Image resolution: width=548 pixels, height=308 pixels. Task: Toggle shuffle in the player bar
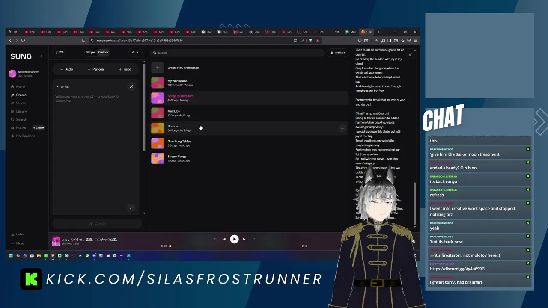click(215, 239)
